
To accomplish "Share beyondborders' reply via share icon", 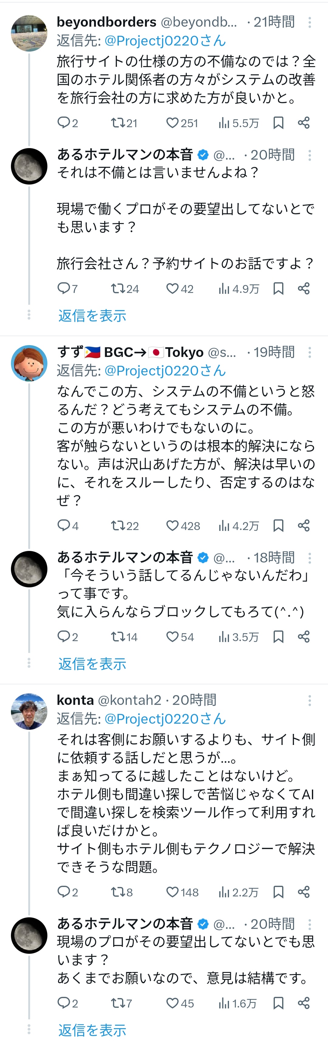I will [x=304, y=123].
